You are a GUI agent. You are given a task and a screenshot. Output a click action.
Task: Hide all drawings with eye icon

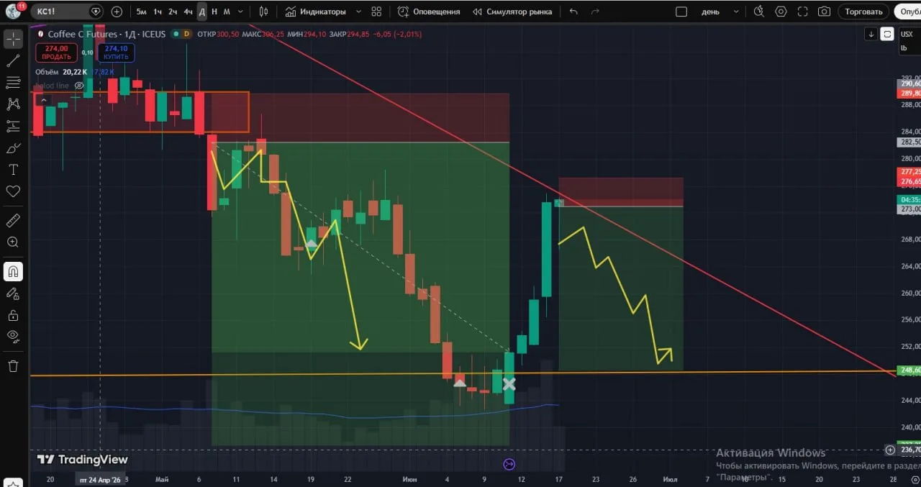13,336
